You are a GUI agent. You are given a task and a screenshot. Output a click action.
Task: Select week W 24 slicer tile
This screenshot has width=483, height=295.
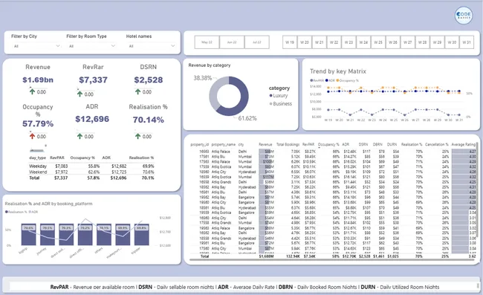tap(363, 42)
